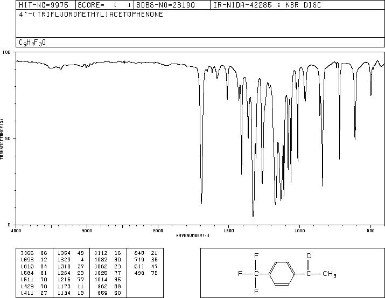Select peak table row 1112 16
The width and height of the screenshot is (385, 298).
[108, 253]
